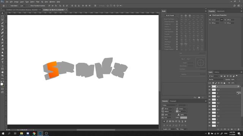Click the Character text color swatch
Screen dimensions: 243x136
pyautogui.click(x=183, y=117)
